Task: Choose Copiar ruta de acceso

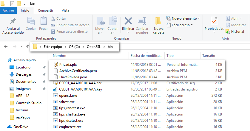Action: coord(70,25)
